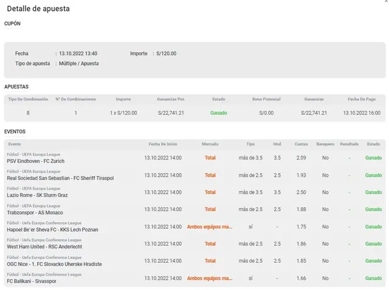The height and width of the screenshot is (290, 389).
Task: Click the Ganado status of Trabzonspor row
Action: pos(373,209)
